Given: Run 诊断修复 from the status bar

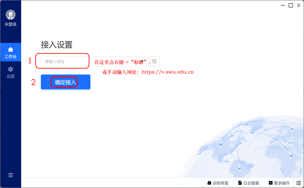Looking at the screenshot, I should tap(219, 183).
